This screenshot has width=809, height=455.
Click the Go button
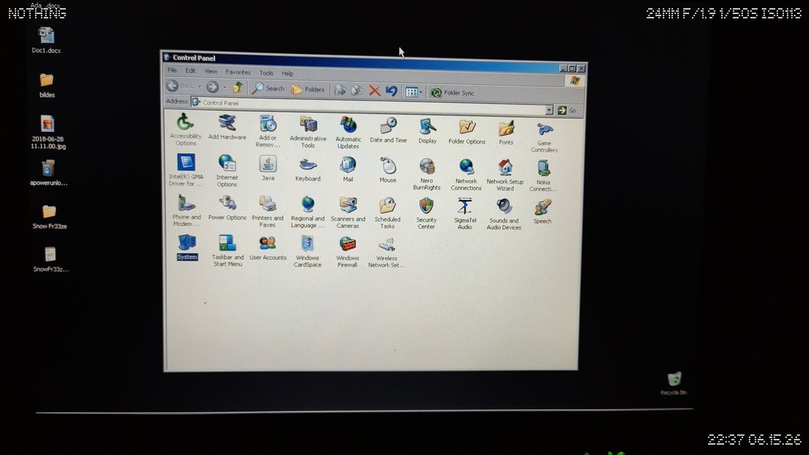point(566,111)
